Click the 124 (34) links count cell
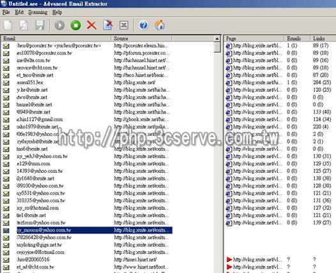The height and width of the screenshot is (273, 336). coord(322,120)
